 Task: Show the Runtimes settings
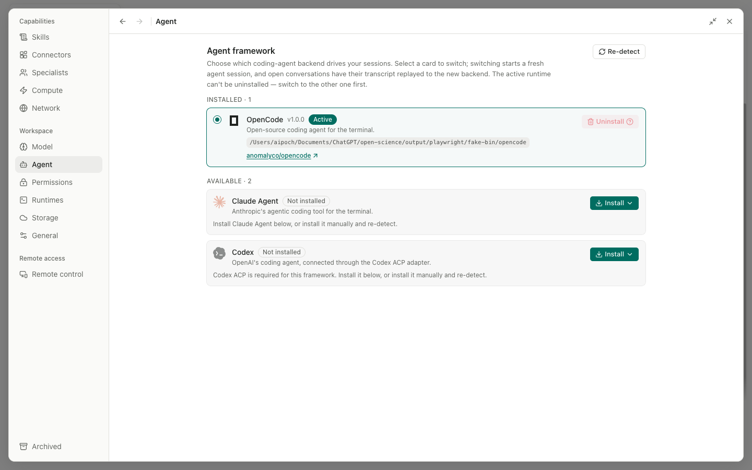(58, 200)
